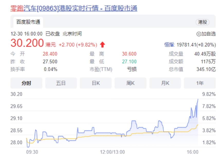This screenshot has height=156, width=219.
Task: Click the 港元 currency label
Action: coord(51,45)
